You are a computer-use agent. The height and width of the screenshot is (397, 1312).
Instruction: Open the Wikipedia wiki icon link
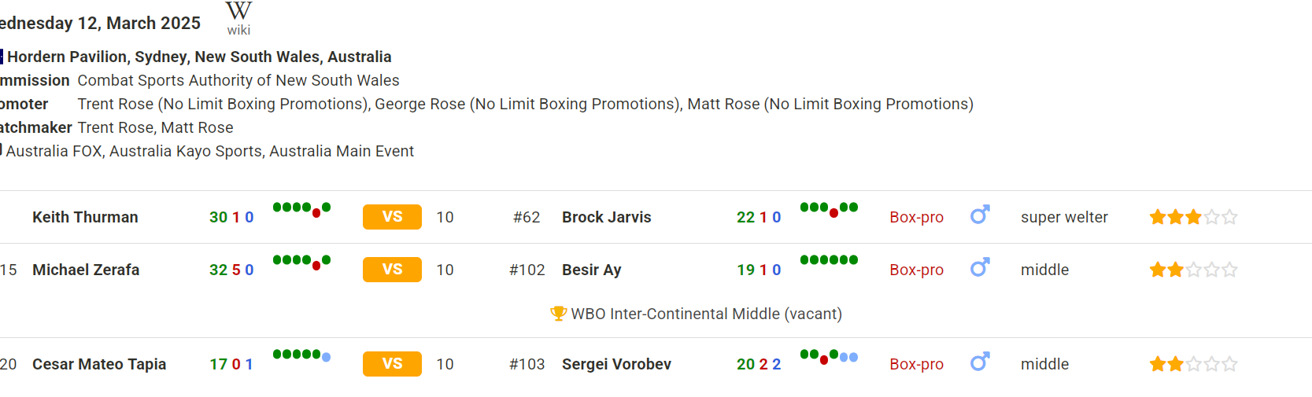point(238,18)
